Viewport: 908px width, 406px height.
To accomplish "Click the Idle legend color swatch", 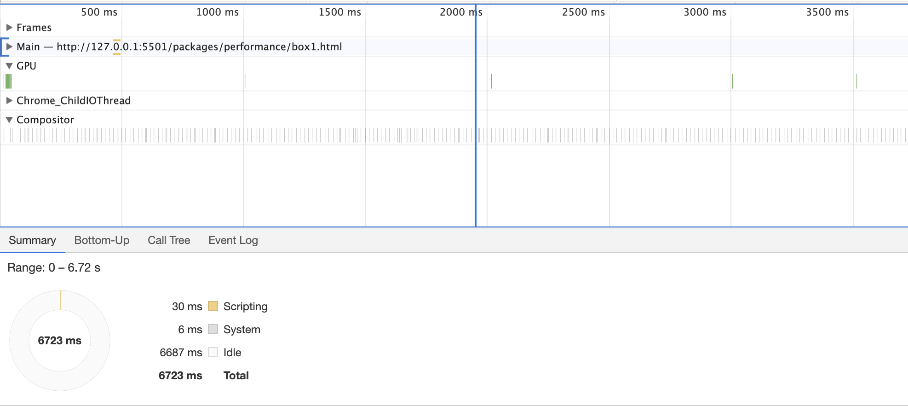I will (213, 353).
